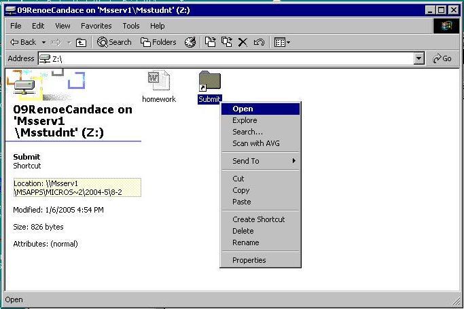The image size is (464, 309).
Task: Open the Back history dropdown arrow
Action: [x=43, y=43]
